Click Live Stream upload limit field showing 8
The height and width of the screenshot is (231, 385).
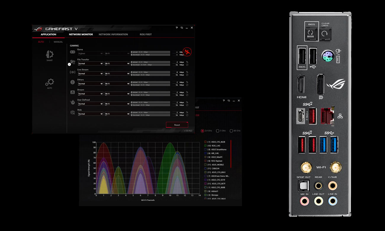(175, 72)
